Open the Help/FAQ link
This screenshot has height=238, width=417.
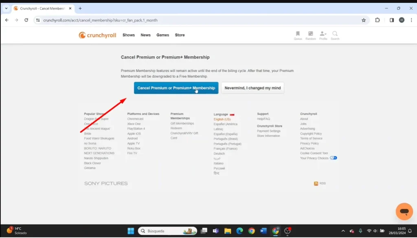(263, 119)
